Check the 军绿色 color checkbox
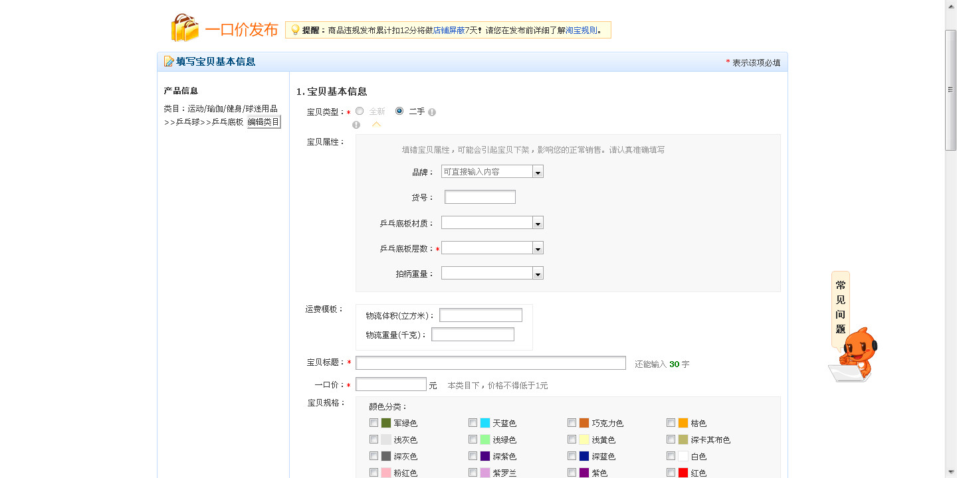 point(373,423)
